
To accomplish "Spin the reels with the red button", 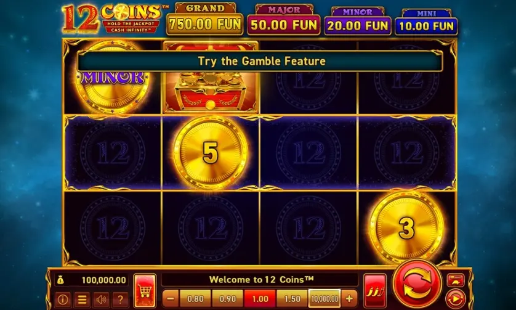I will [x=417, y=283].
